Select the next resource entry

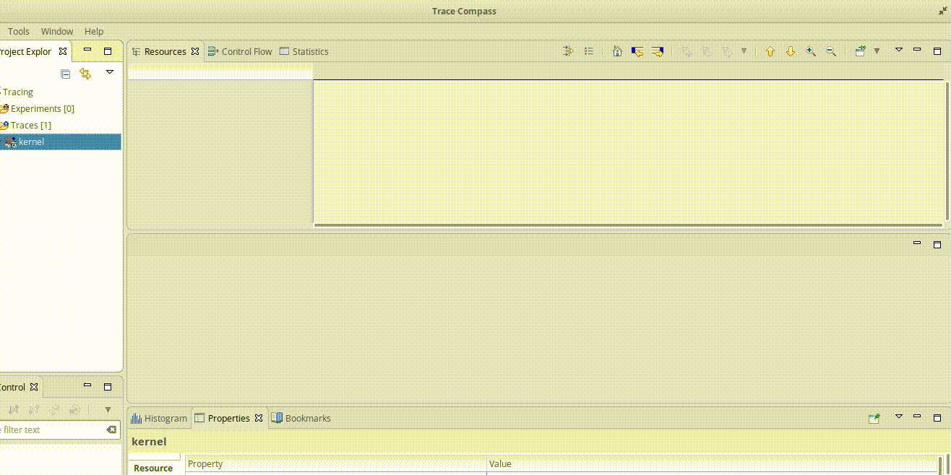(790, 51)
